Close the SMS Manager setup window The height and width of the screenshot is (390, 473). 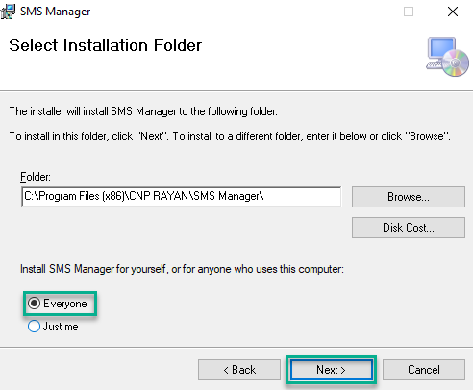(453, 12)
